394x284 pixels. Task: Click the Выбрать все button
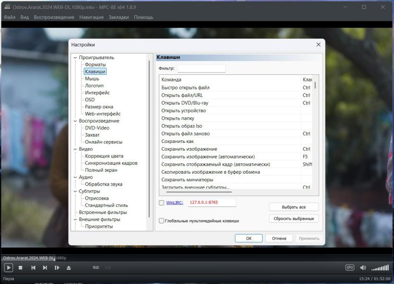tap(294, 207)
